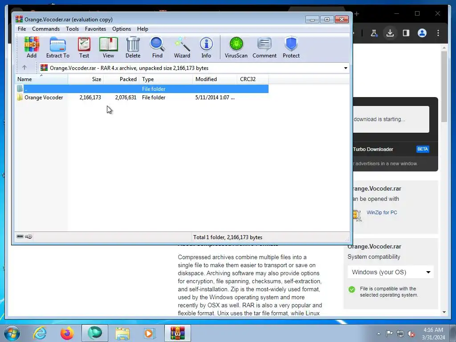Click the WinRAR taskbar button
456x342 pixels.
point(178,333)
